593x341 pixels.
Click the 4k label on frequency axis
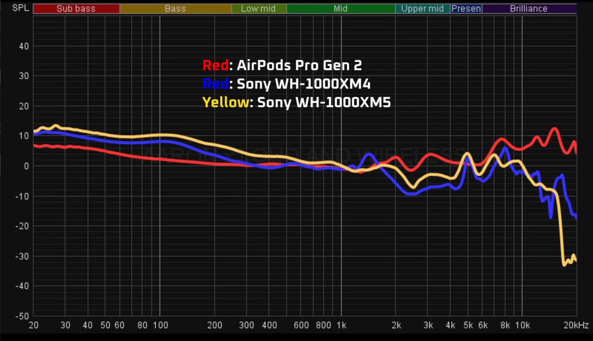pyautogui.click(x=450, y=325)
